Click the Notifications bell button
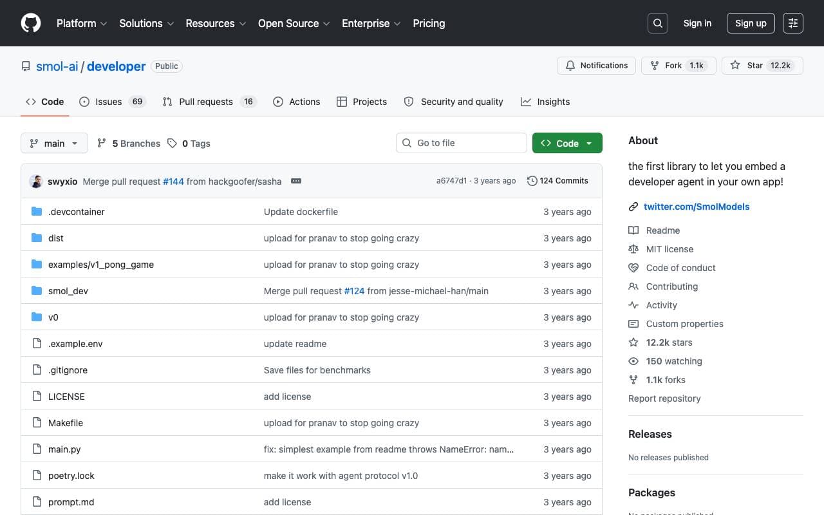The width and height of the screenshot is (824, 515). 597,66
